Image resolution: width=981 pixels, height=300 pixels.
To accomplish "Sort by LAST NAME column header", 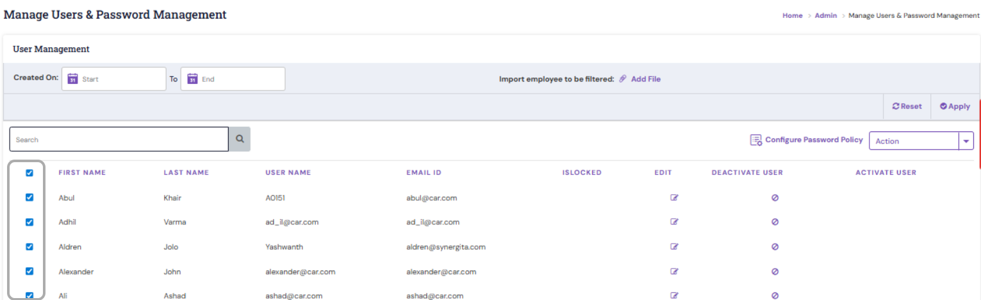I will point(186,172).
